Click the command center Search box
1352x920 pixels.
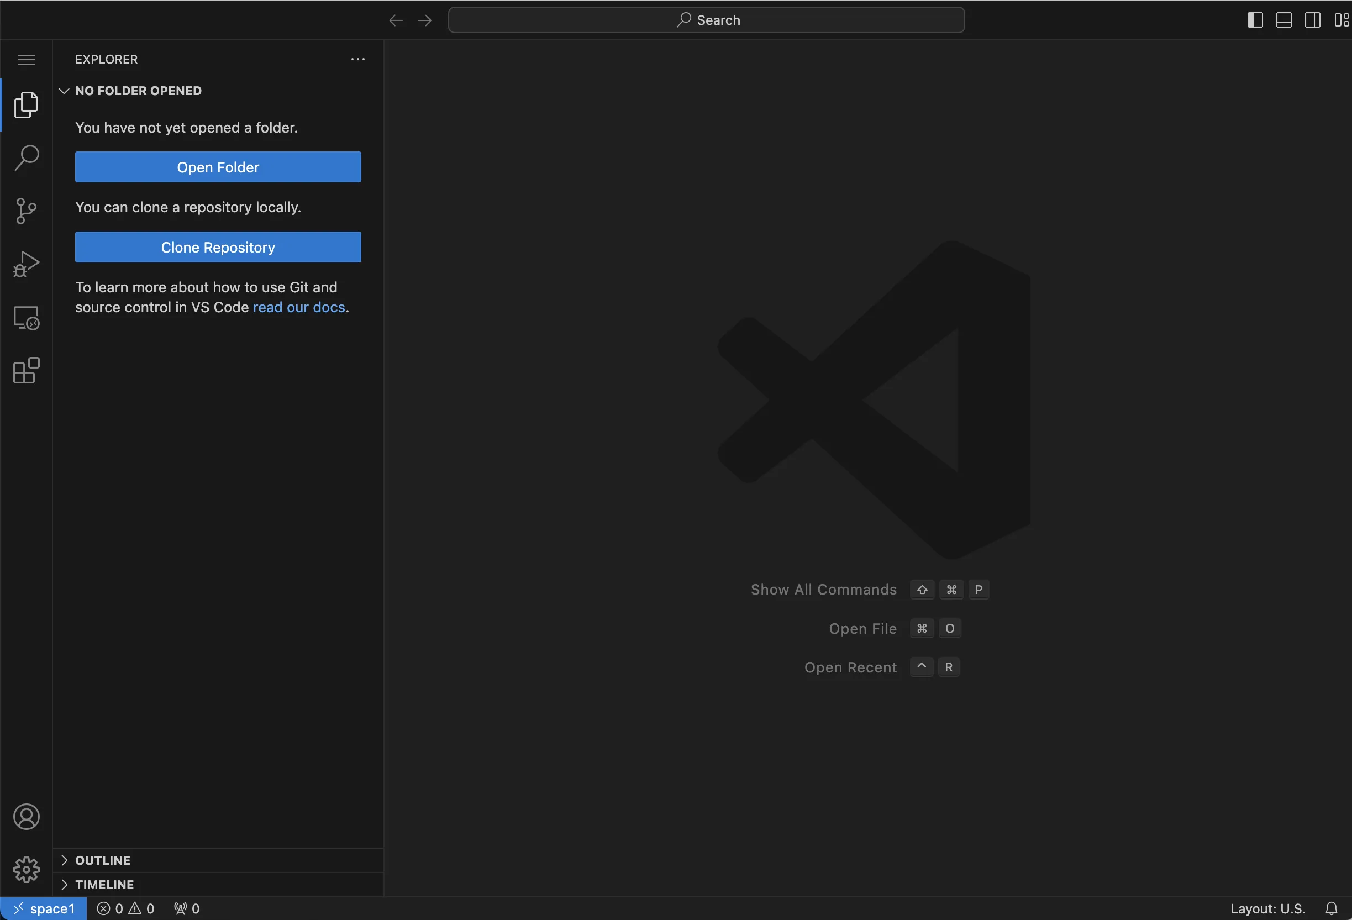[x=706, y=20]
